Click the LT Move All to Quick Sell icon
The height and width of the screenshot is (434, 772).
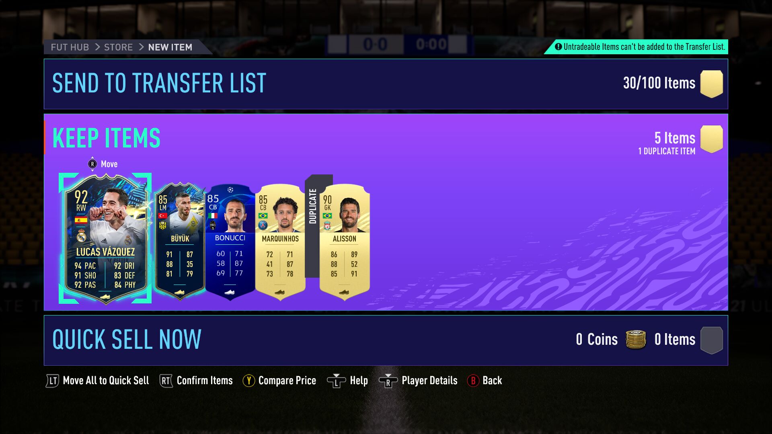pyautogui.click(x=53, y=381)
